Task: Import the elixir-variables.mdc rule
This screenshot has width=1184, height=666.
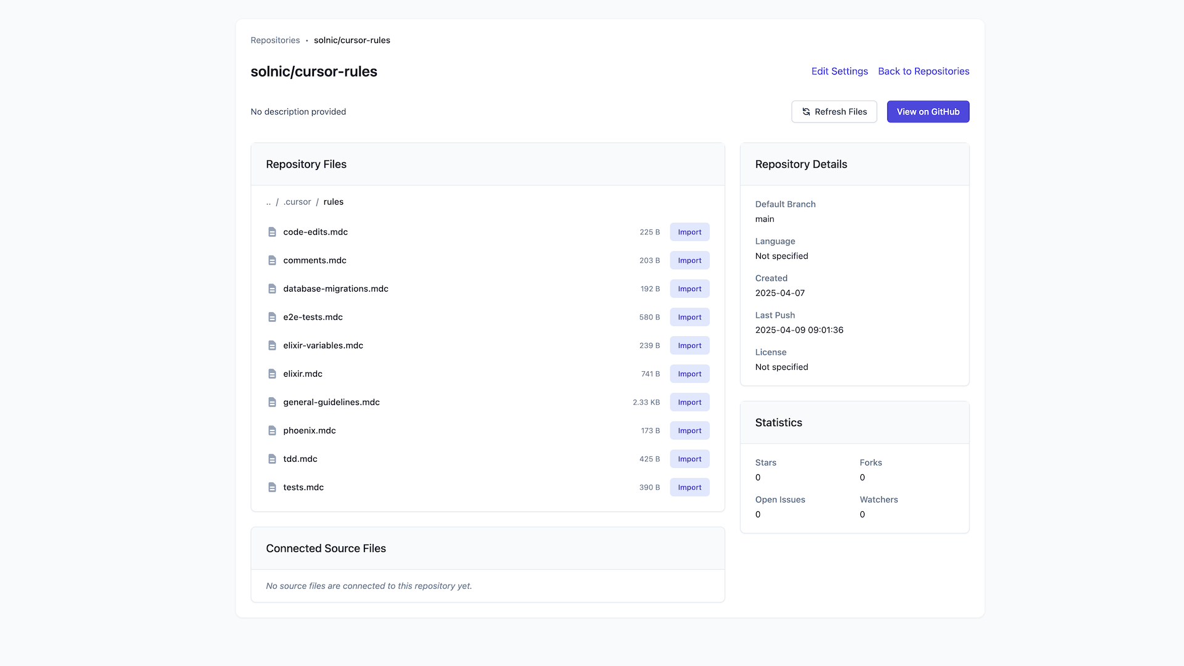Action: [689, 345]
